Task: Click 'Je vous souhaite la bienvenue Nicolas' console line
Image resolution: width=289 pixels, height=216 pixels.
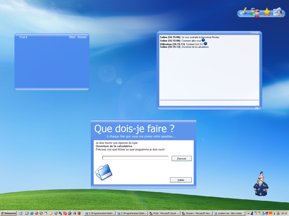Action: [x=200, y=37]
